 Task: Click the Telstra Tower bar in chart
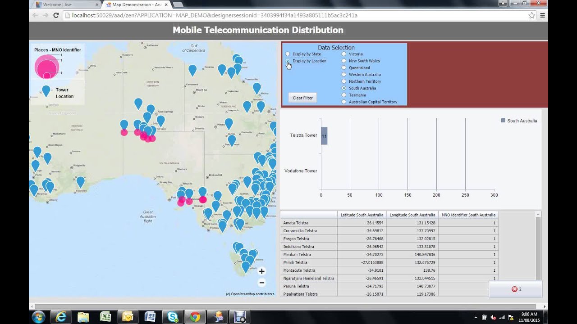(x=324, y=135)
